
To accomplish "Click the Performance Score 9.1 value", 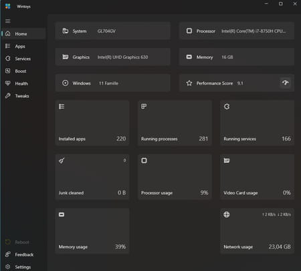I will pyautogui.click(x=240, y=83).
